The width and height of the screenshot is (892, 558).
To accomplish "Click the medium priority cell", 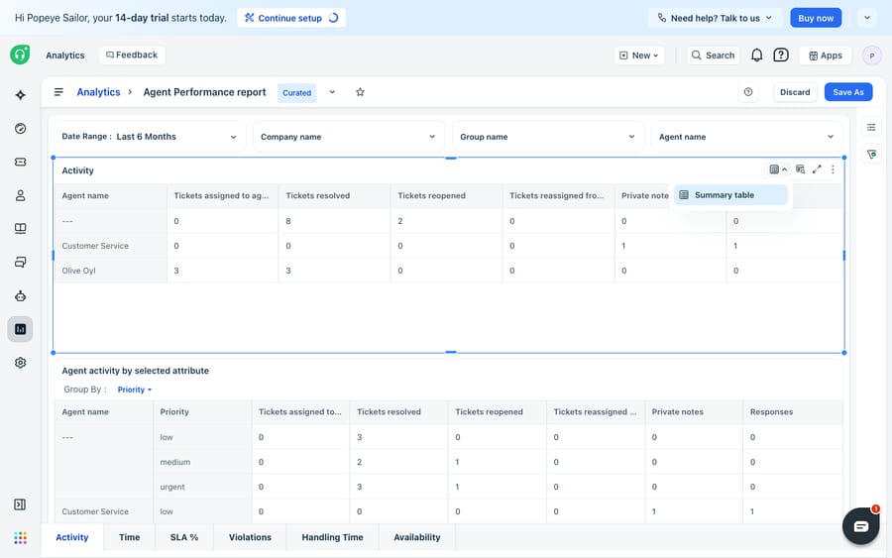I will click(x=202, y=462).
